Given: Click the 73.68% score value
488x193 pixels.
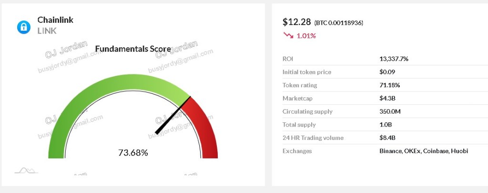Looking at the screenshot, I should (133, 153).
